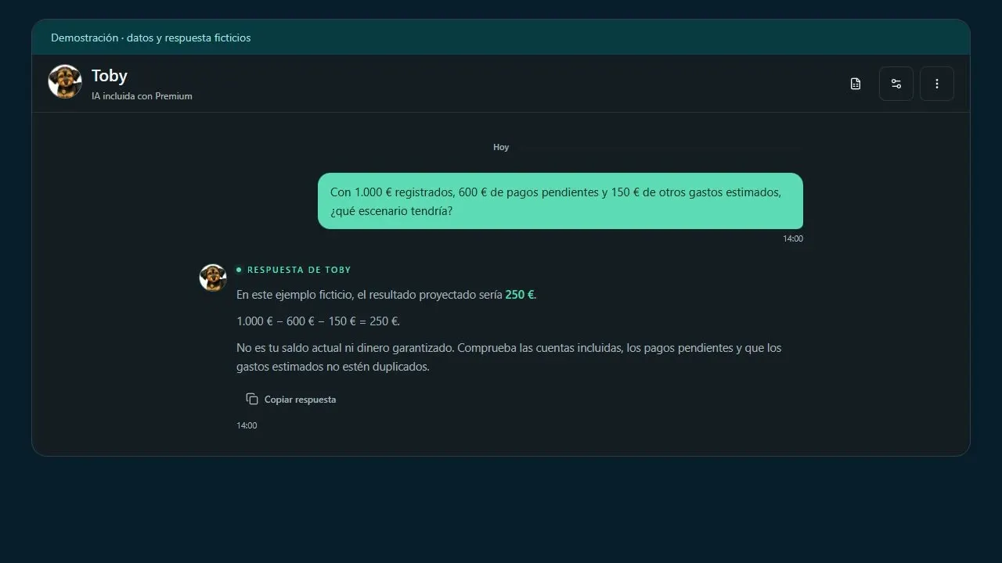Click the calculation line 1.000 € − 600 €
This screenshot has width=1002, height=563.
[x=318, y=321]
